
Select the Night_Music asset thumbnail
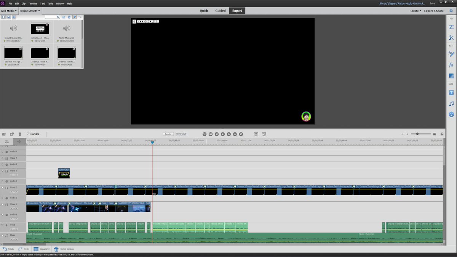click(67, 28)
